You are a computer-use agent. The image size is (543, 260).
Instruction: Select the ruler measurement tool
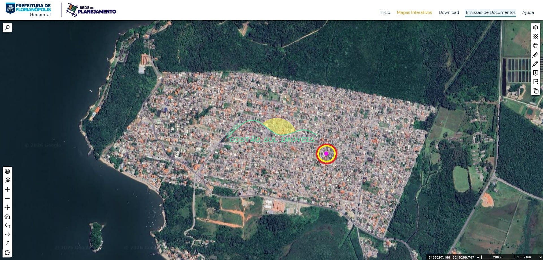[x=535, y=55]
